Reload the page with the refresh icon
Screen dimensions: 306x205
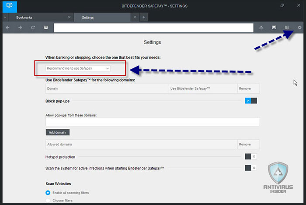point(33,28)
